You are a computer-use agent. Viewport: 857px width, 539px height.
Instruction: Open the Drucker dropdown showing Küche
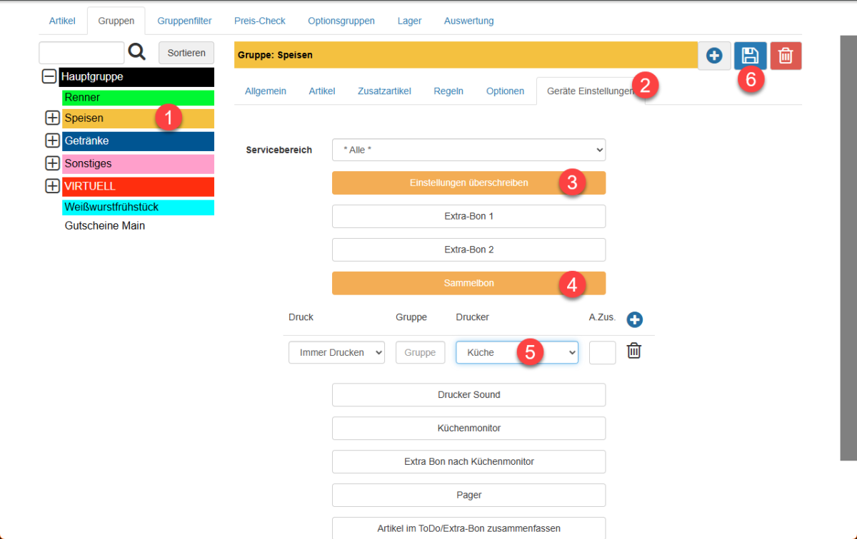(516, 352)
